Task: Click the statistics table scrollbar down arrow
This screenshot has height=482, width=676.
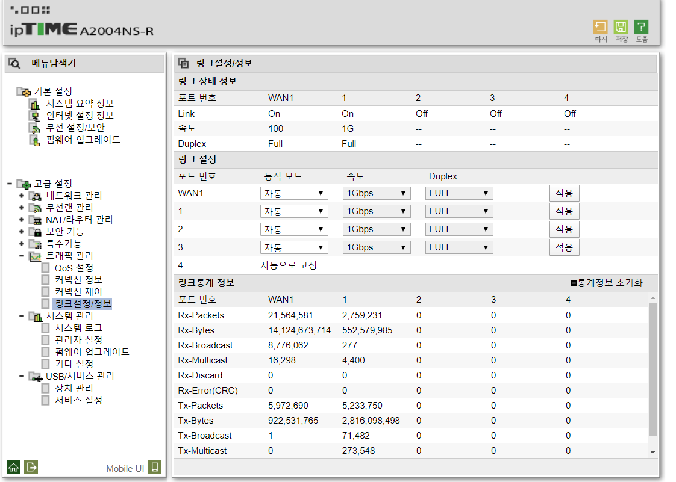Action: (x=653, y=451)
